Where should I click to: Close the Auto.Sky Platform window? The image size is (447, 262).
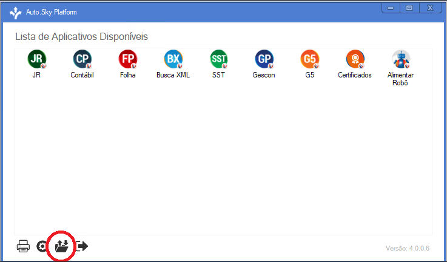(x=430, y=8)
